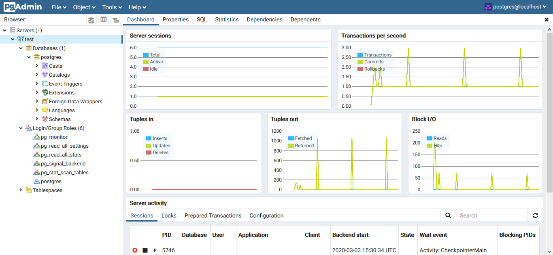Expand the Schemas tree node

(37, 119)
